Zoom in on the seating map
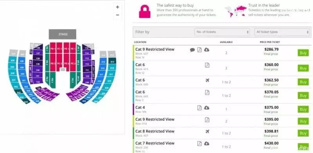The width and height of the screenshot is (313, 153). [117, 7]
